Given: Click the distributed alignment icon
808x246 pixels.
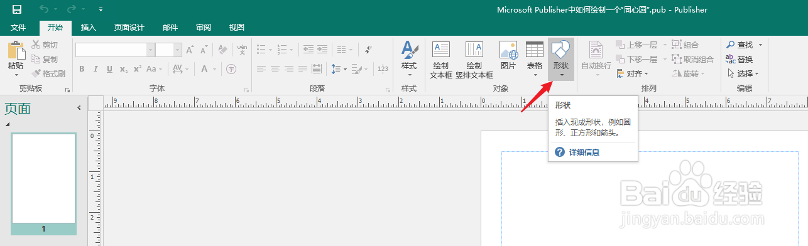Looking at the screenshot, I should click(x=317, y=69).
